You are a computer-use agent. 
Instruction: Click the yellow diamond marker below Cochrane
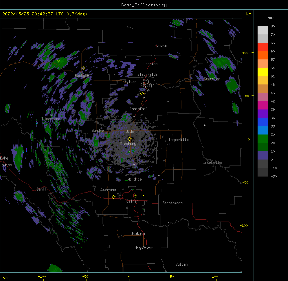114,197
